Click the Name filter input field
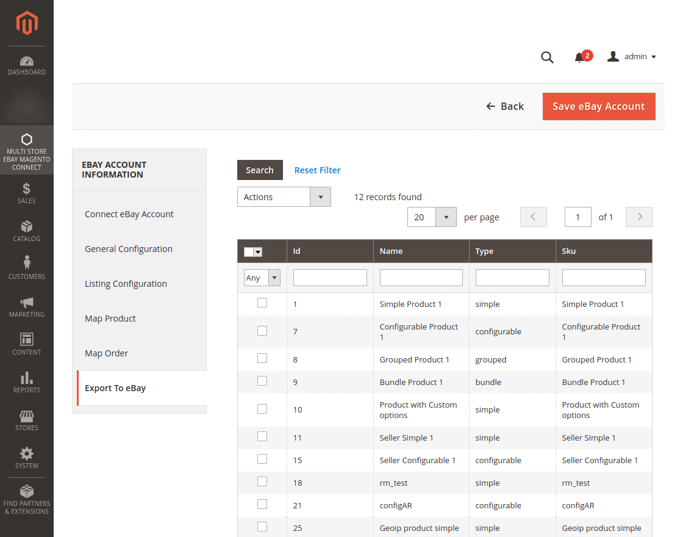The image size is (683, 537). (x=421, y=278)
